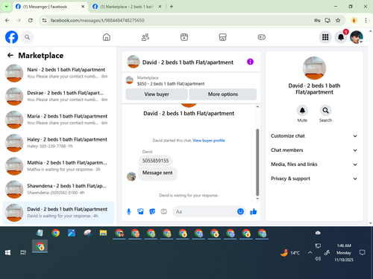The height and width of the screenshot is (279, 373).
Task: Open the Chrome three-dot menu
Action: [x=366, y=20]
